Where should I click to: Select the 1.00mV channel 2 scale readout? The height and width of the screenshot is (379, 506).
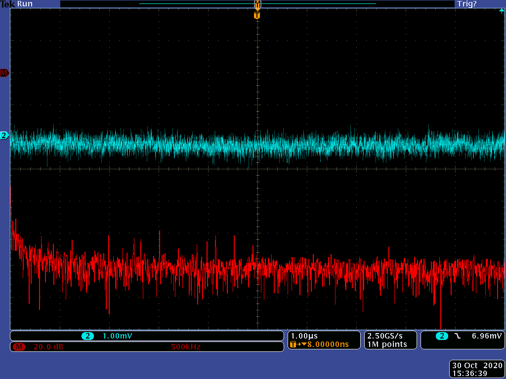(117, 336)
